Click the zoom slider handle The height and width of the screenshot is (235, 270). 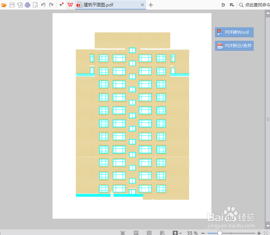220,233
